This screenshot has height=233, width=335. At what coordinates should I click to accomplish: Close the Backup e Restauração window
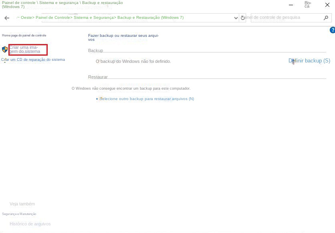coord(327,5)
